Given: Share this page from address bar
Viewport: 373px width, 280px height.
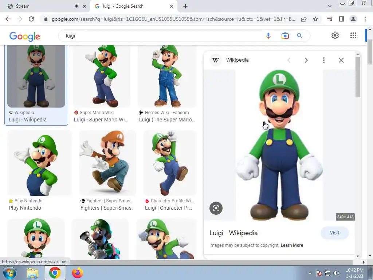Looking at the screenshot, I should pyautogui.click(x=304, y=19).
